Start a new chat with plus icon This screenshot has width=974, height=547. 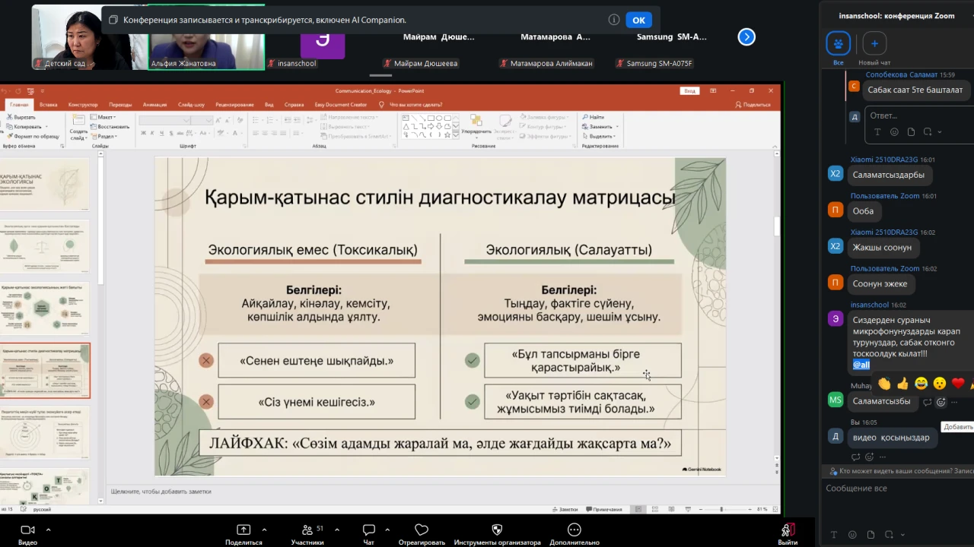pos(874,43)
